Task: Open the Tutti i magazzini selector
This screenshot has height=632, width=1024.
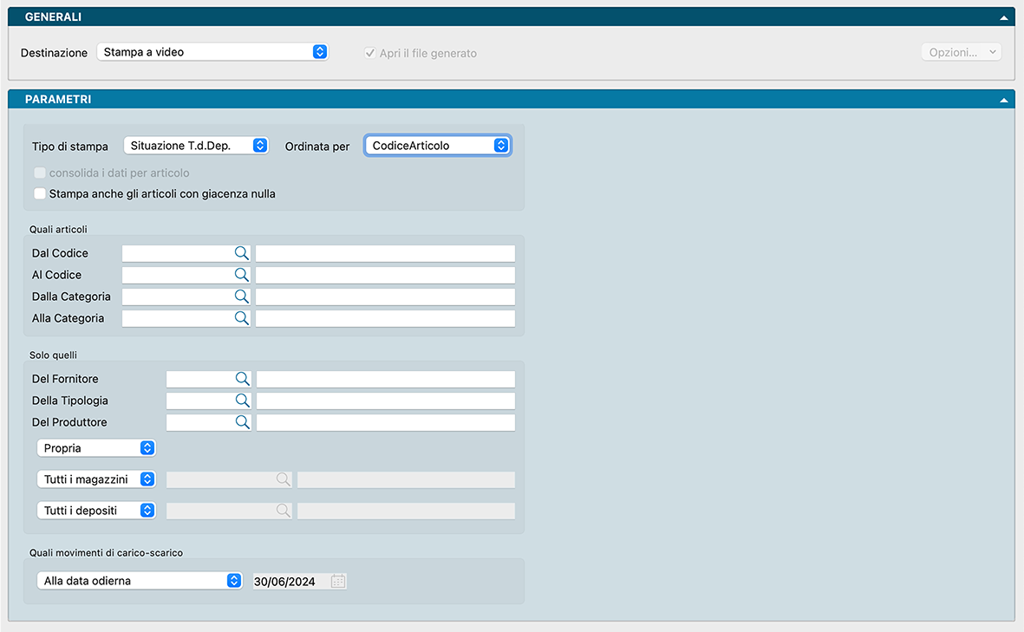Action: (x=96, y=479)
